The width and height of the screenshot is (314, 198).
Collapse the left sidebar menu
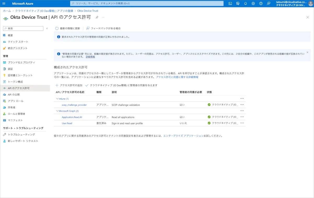(x=47, y=29)
